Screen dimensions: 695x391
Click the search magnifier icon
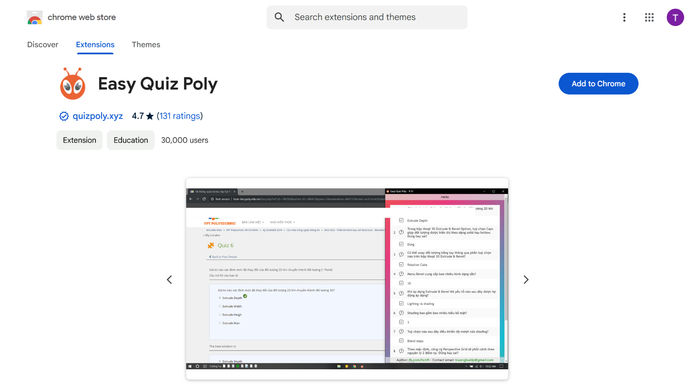279,17
